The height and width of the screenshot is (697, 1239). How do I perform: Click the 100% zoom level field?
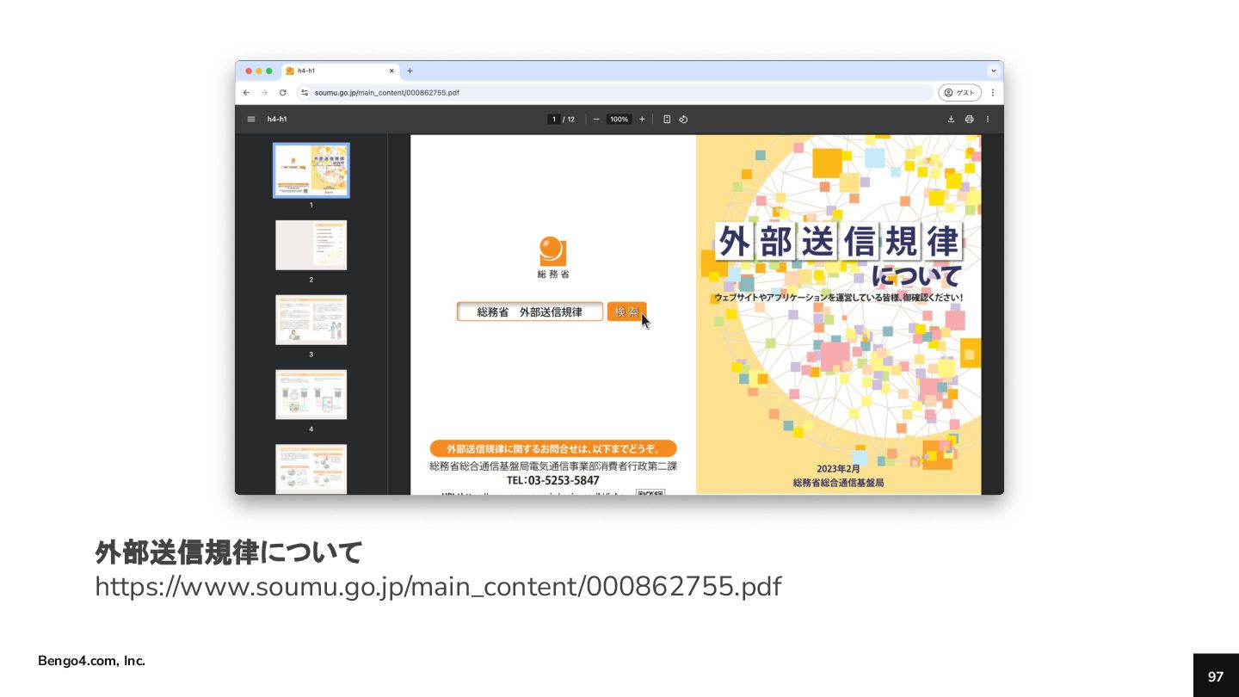coord(619,119)
